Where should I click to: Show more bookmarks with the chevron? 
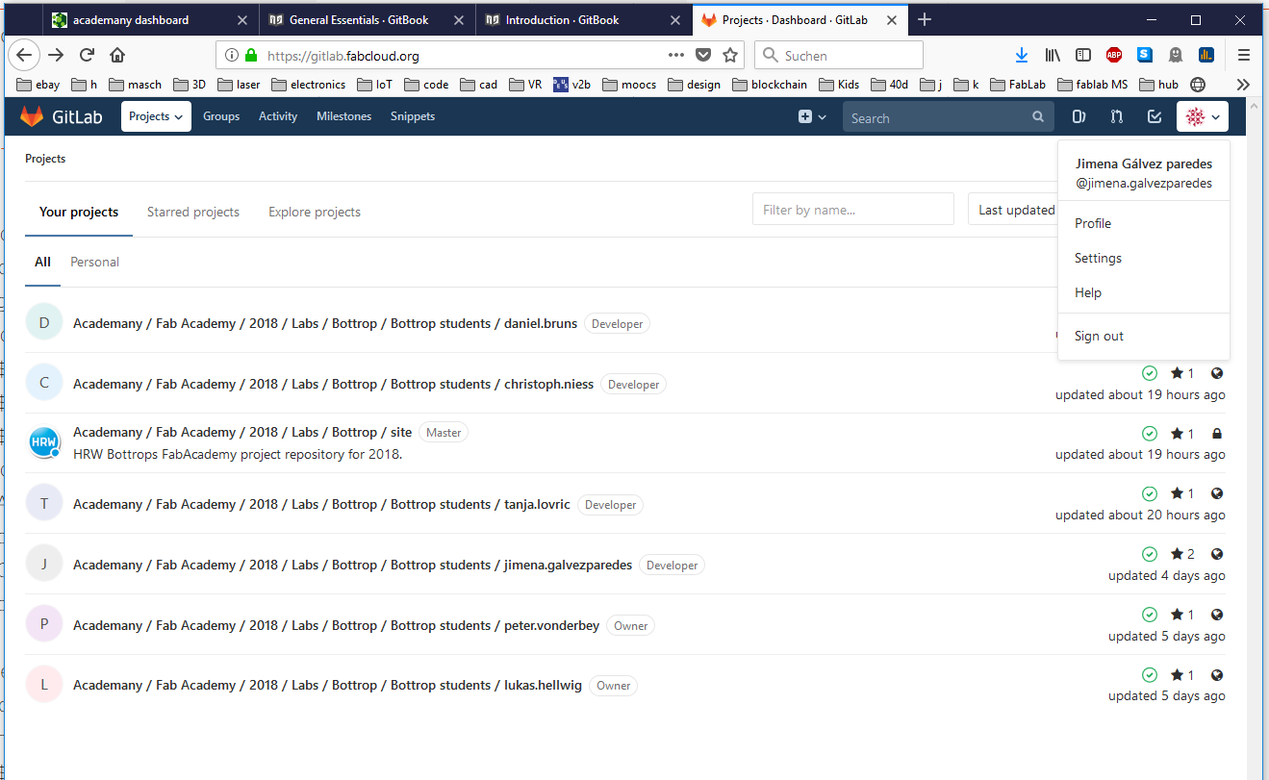click(1243, 85)
